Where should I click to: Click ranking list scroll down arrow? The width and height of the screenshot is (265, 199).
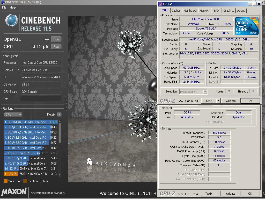click(60, 175)
